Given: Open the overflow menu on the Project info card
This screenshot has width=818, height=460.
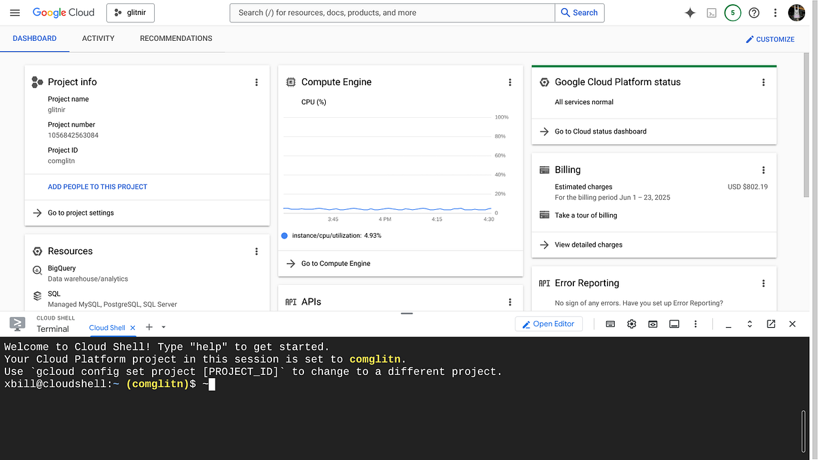Looking at the screenshot, I should click(x=256, y=82).
